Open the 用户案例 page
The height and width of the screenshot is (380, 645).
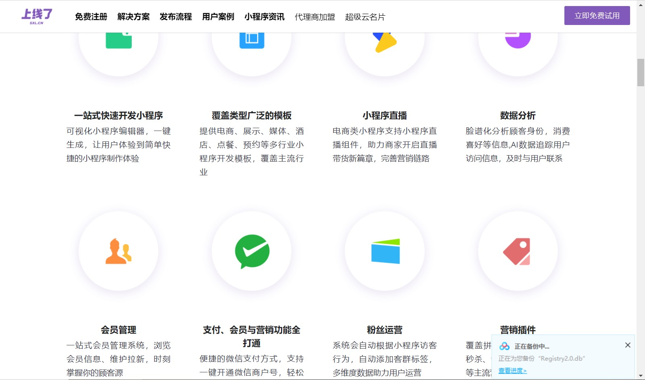pos(218,17)
